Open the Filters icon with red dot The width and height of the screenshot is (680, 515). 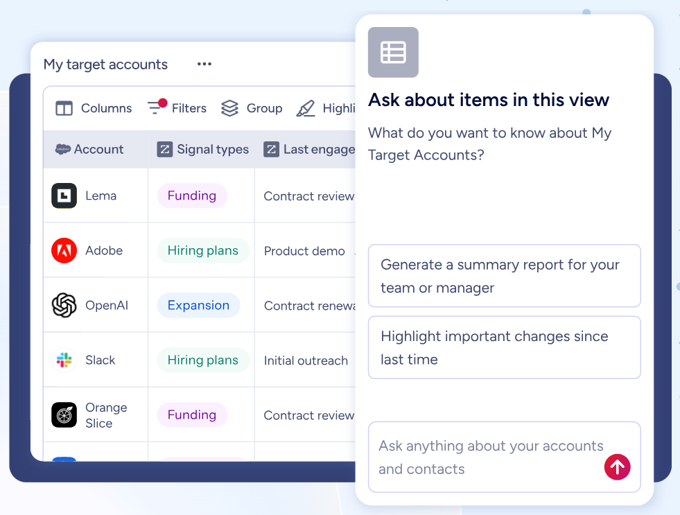coord(157,107)
